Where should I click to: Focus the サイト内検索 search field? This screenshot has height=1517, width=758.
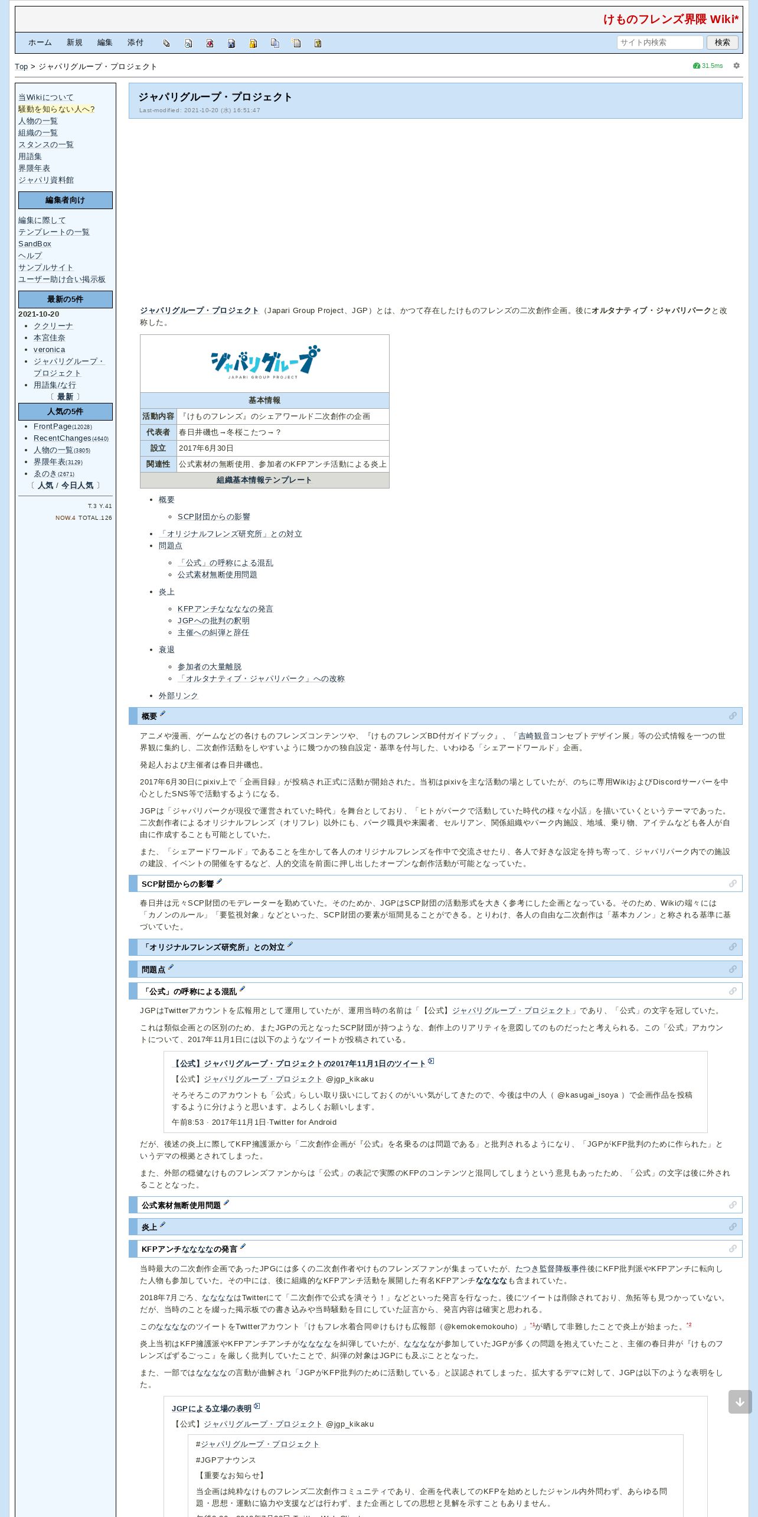pos(660,43)
